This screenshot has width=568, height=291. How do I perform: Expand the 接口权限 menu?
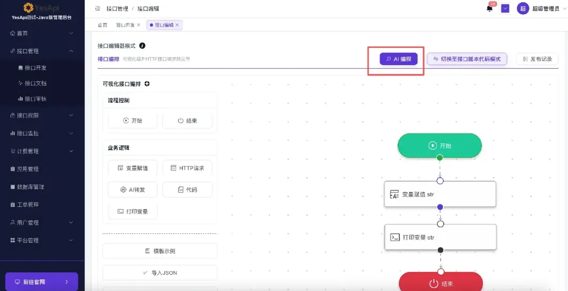click(x=42, y=116)
